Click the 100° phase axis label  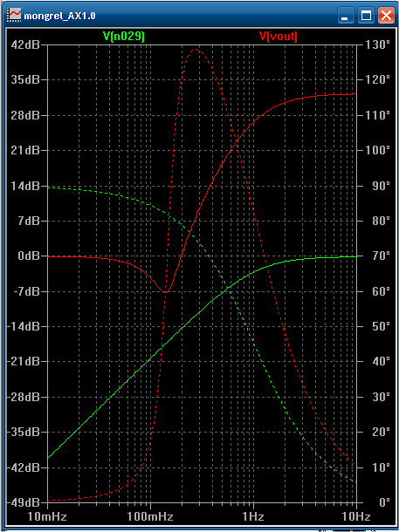[x=378, y=150]
